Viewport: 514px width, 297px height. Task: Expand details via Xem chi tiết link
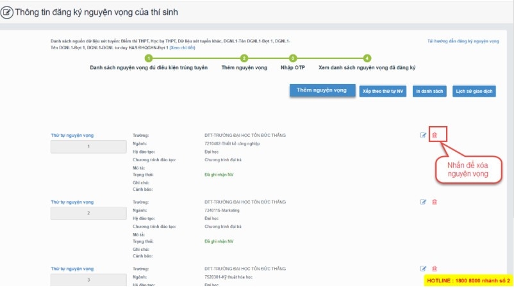pos(183,48)
